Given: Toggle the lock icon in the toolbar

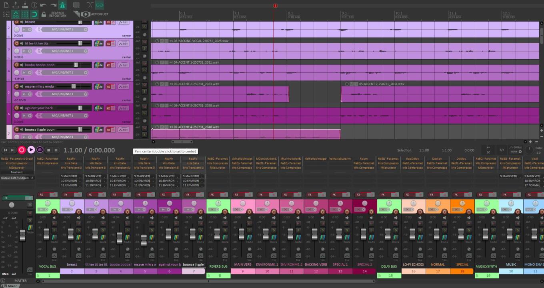Looking at the screenshot, I should 44,14.
